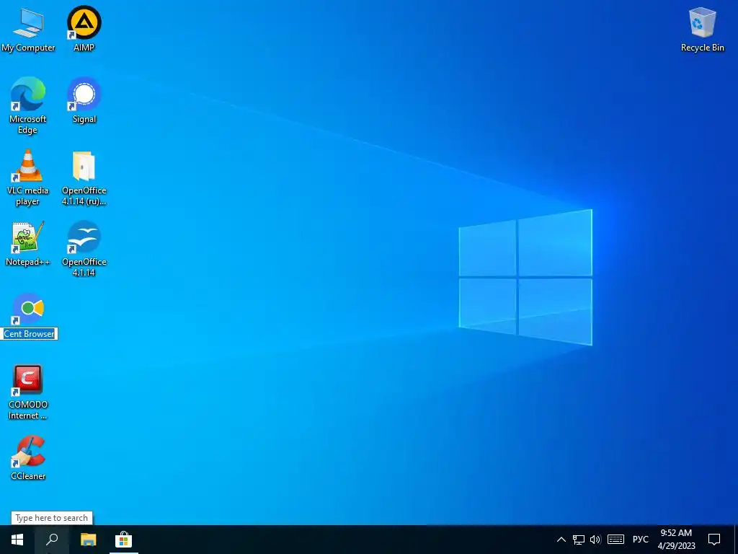The image size is (738, 554).
Task: Open the touch keyboard tray icon
Action: [x=615, y=540]
